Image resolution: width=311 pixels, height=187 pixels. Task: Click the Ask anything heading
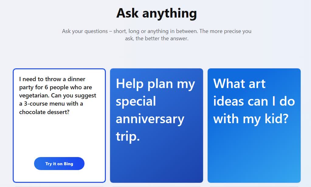(157, 13)
